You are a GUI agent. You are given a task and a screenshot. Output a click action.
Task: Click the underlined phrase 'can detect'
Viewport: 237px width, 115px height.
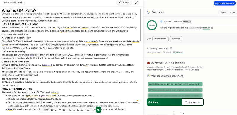(x=47, y=65)
